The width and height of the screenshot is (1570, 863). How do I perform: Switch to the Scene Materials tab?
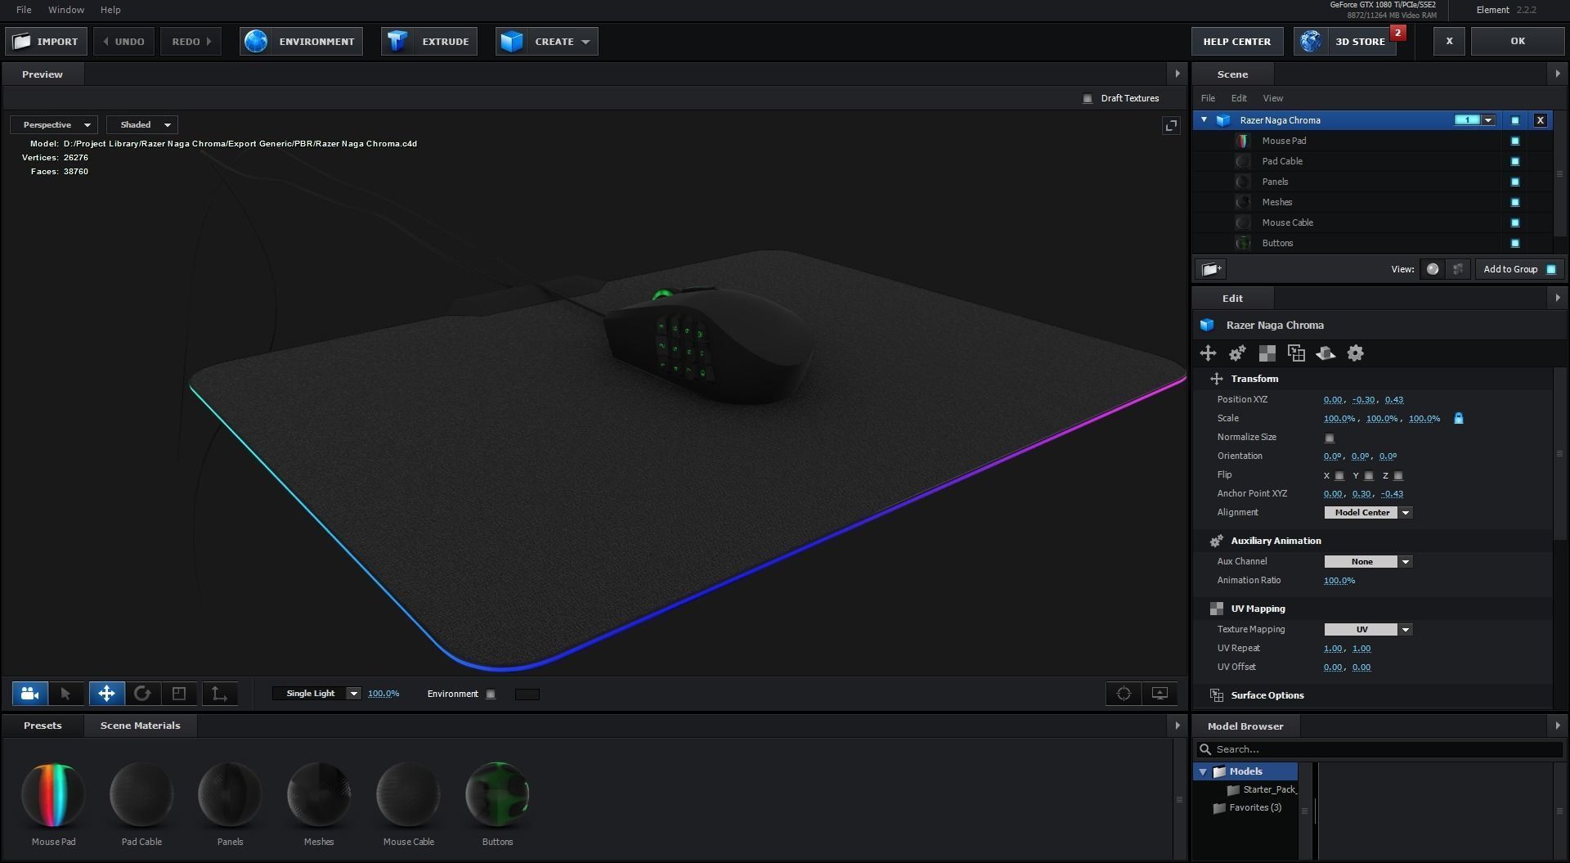tap(141, 726)
